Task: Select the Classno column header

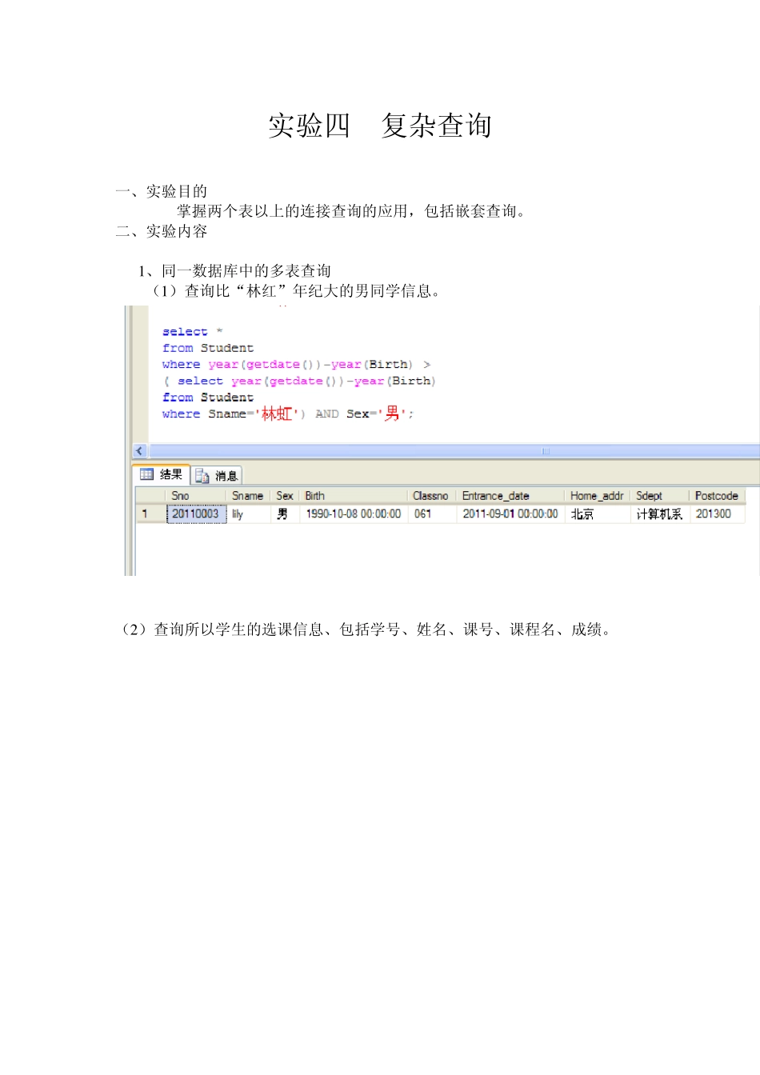Action: click(431, 496)
